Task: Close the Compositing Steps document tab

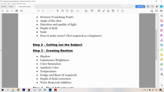Action: tap(34, 6)
